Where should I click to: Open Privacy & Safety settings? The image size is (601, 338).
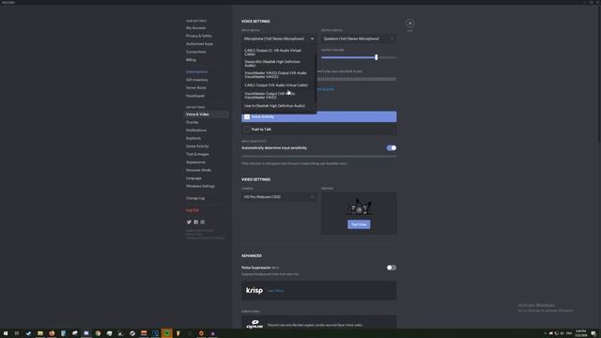199,36
